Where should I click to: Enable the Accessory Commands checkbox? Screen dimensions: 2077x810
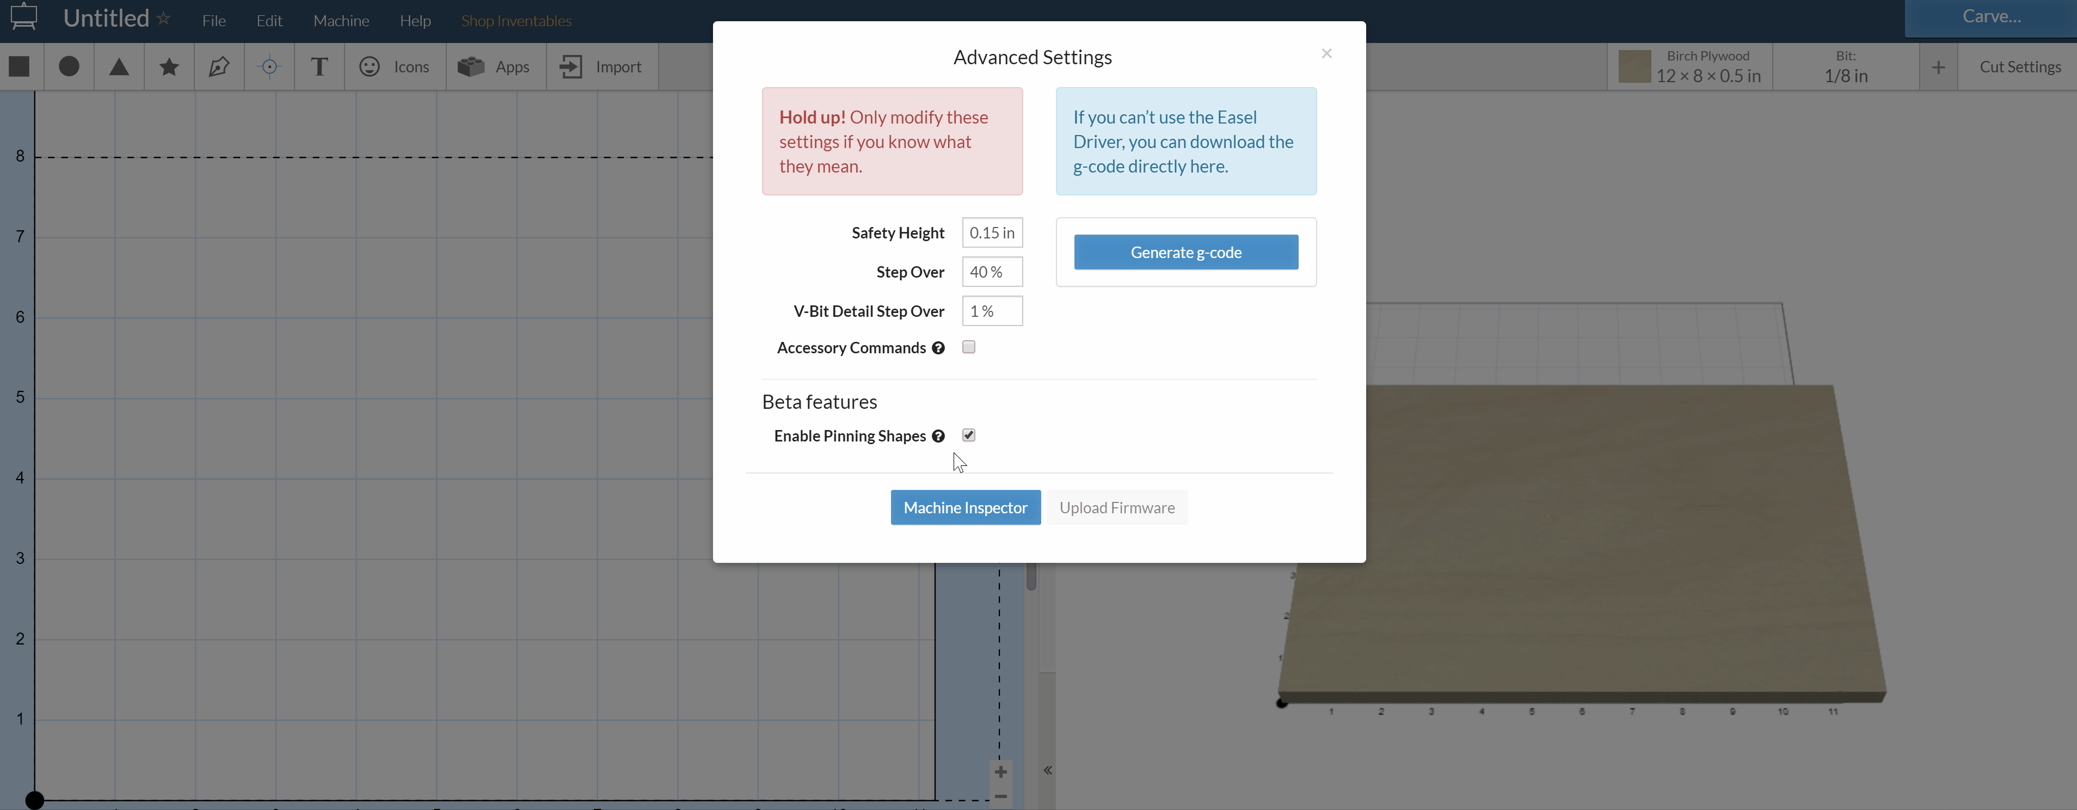[x=968, y=347]
